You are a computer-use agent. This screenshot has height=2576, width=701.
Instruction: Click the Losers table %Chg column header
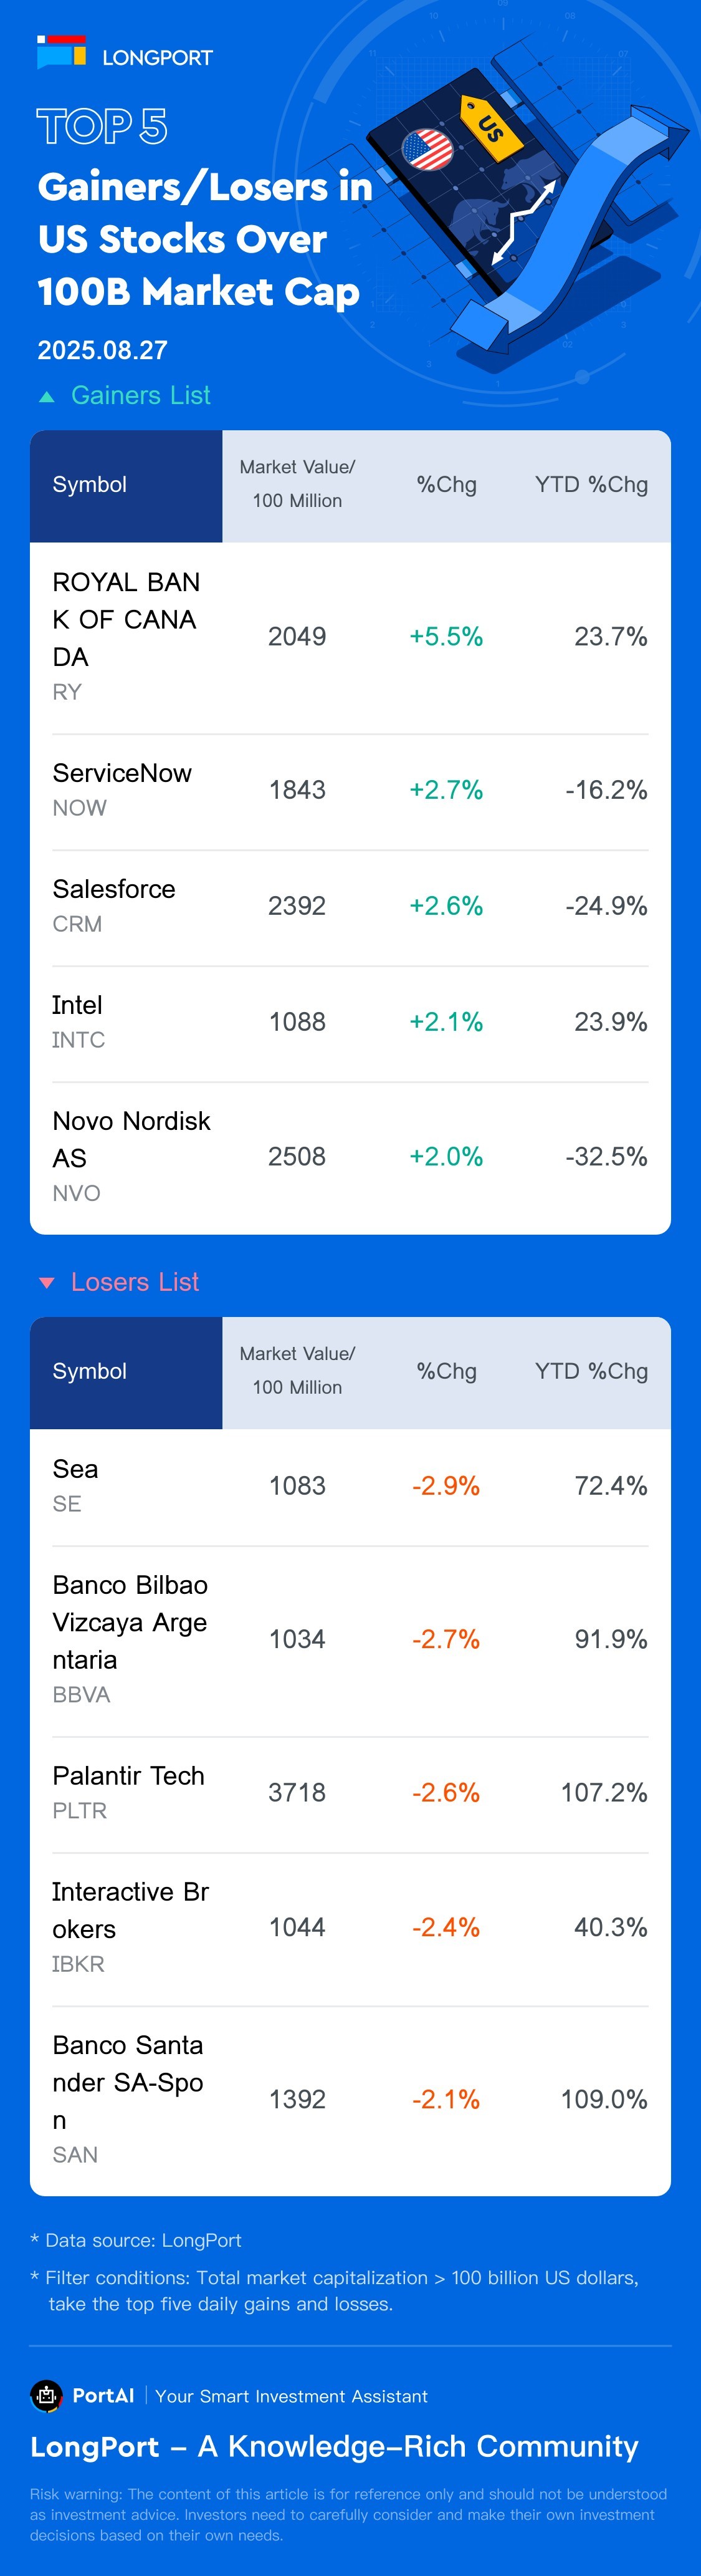point(446,1372)
